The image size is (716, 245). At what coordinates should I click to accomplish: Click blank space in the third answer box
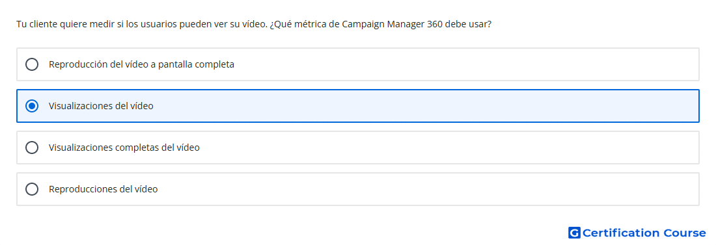click(x=457, y=148)
